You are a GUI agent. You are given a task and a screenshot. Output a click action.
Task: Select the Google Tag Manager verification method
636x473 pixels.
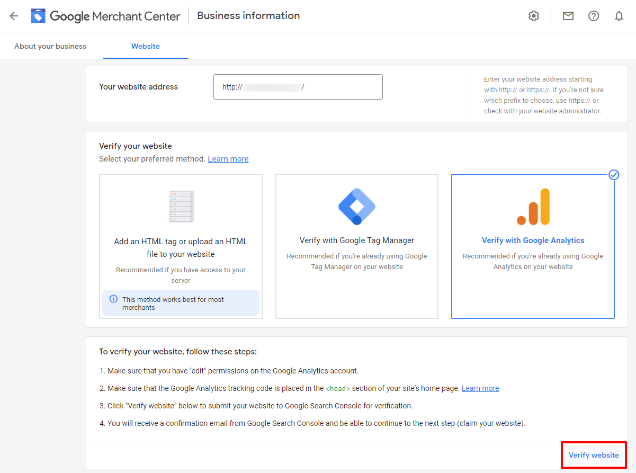coord(356,246)
